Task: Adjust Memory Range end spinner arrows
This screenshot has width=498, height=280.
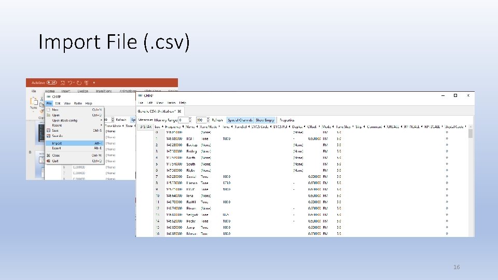Action: [x=208, y=120]
